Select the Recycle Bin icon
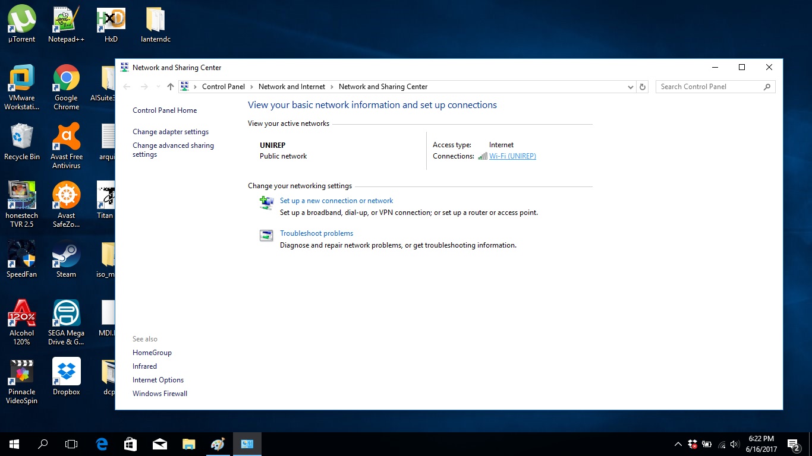This screenshot has height=456, width=812. pos(21,141)
